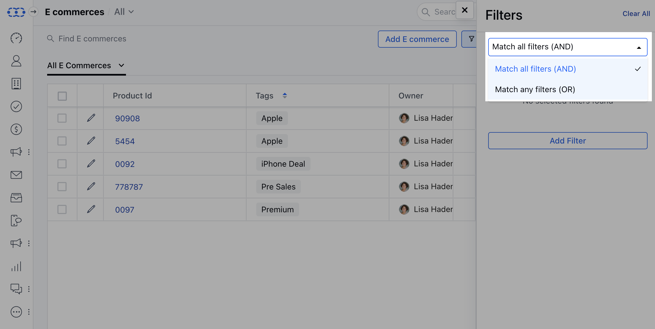This screenshot has width=655, height=329.
Task: Click the E commerces page title
Action: [75, 12]
